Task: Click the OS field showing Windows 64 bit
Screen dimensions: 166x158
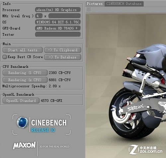Action: tap(58, 22)
